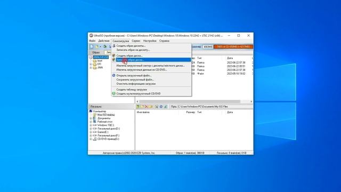This screenshot has height=192, width=341.
Task: Expand the JINN folder node
Action: click(x=91, y=68)
